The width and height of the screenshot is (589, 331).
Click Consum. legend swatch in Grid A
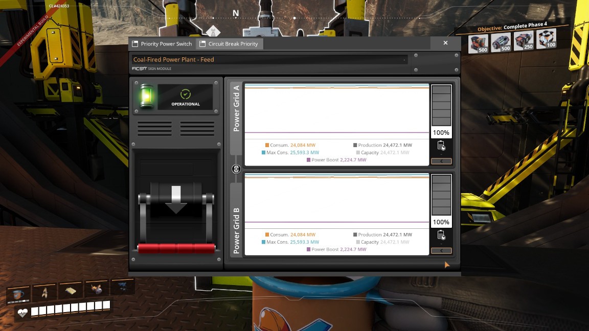(267, 145)
